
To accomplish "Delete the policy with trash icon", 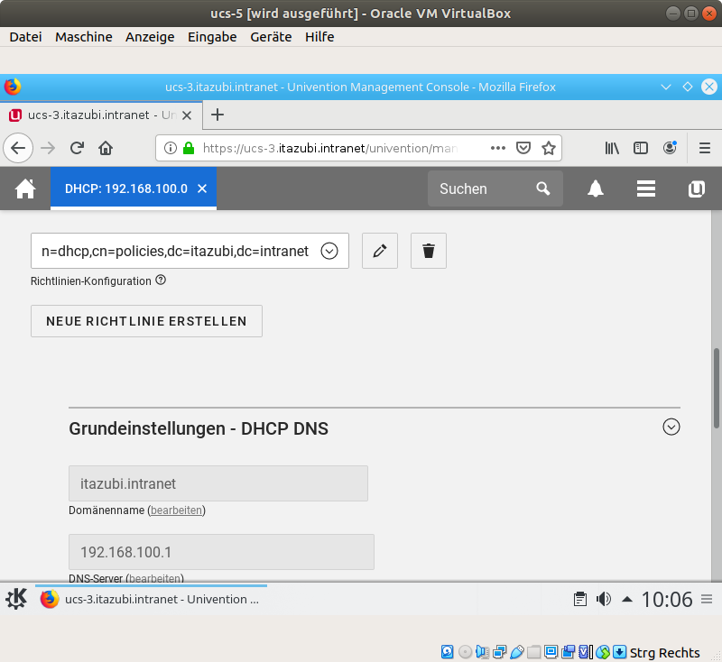I will point(428,251).
